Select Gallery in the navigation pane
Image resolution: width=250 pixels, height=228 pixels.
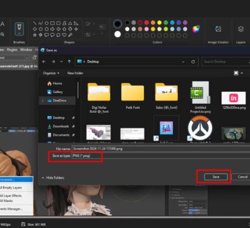(55, 92)
